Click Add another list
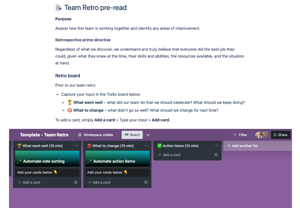The height and width of the screenshot is (208, 300). coord(257,146)
